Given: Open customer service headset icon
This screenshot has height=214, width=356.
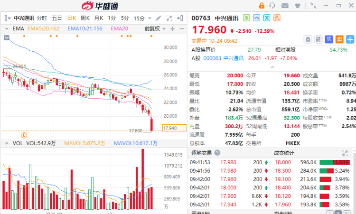Looking at the screenshot, I should point(272,5).
